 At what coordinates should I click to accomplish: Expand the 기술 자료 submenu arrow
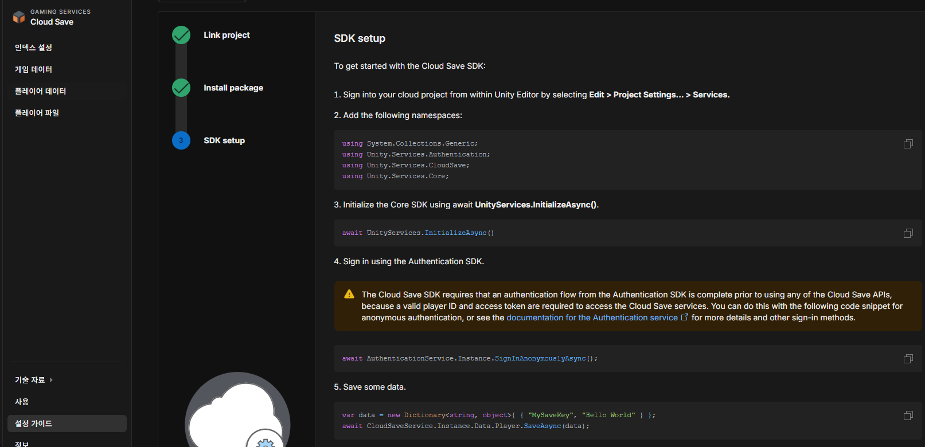(51, 380)
